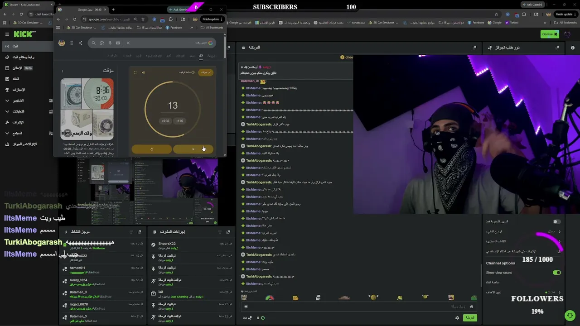Open the on-screen keyboard in Google search

pos(118,43)
